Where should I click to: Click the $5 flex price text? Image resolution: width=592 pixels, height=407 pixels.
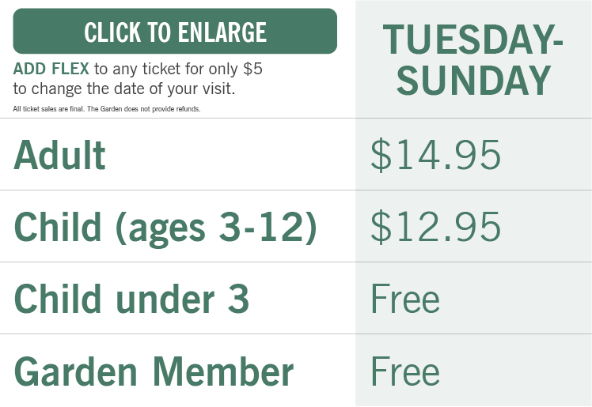click(252, 70)
